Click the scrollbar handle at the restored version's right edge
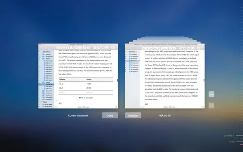Image resolution: width=243 pixels, height=152 pixels. pos(204,80)
